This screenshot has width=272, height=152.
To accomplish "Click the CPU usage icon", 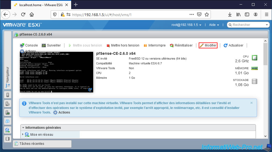I will [255, 58].
